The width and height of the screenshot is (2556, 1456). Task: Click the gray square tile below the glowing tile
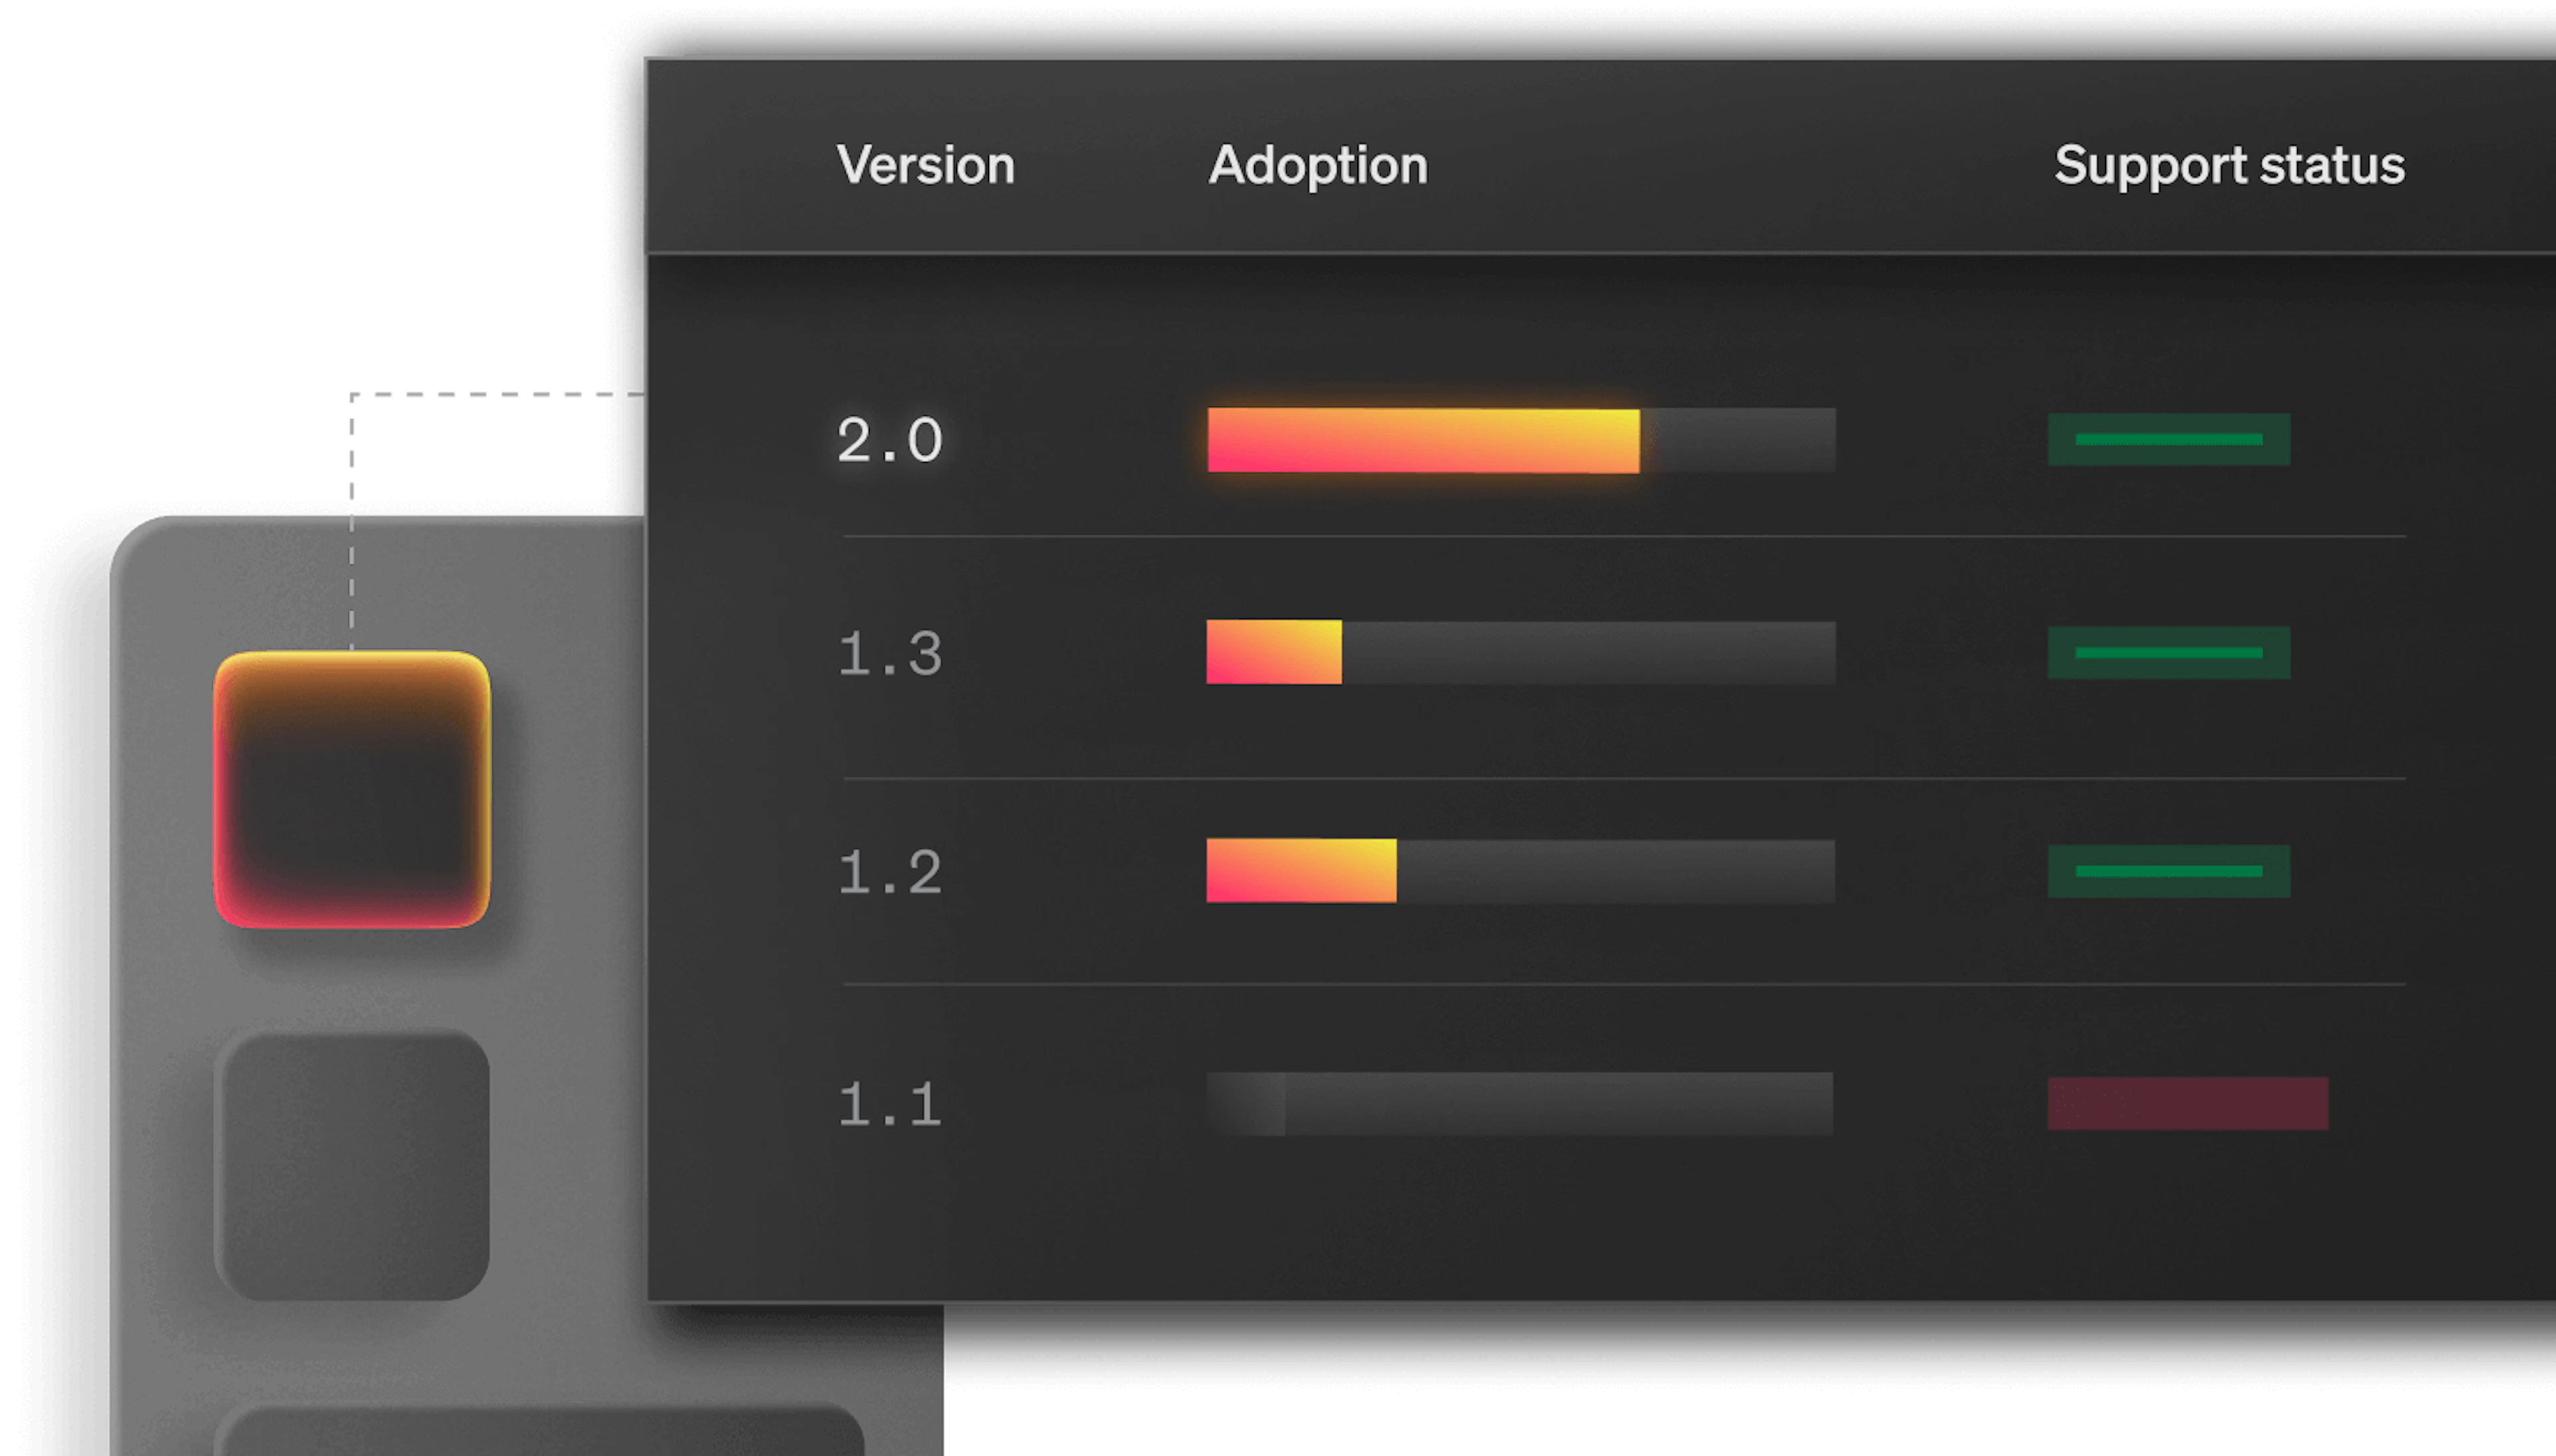pos(351,1162)
